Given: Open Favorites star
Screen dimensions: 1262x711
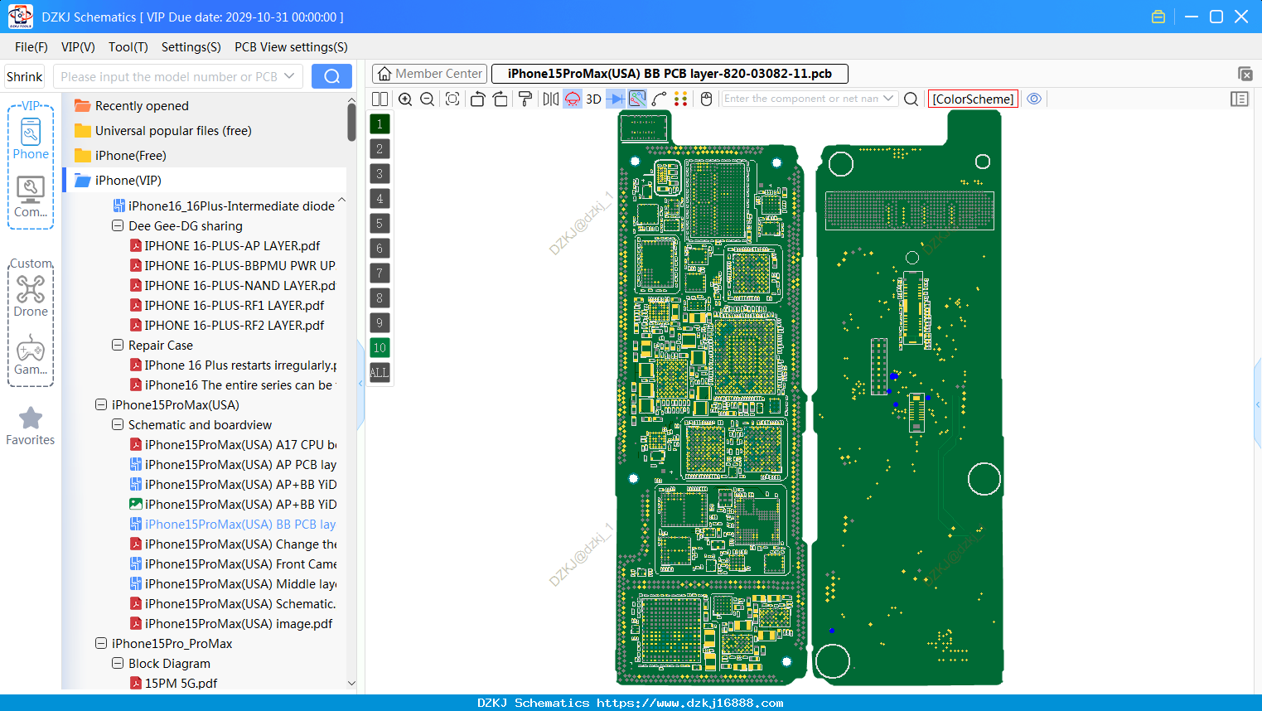Looking at the screenshot, I should coord(31,426).
